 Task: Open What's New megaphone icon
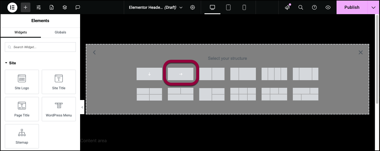[287, 7]
